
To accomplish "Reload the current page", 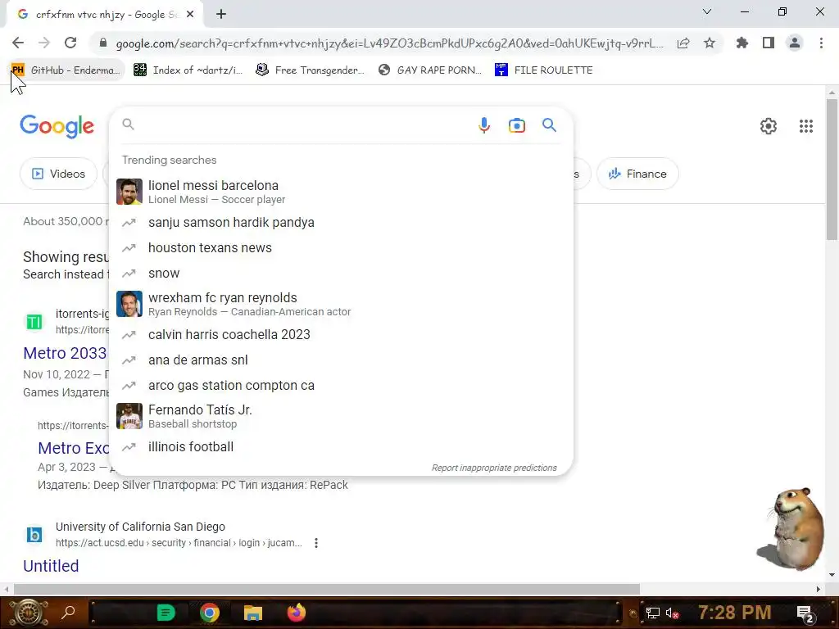I will (x=70, y=43).
